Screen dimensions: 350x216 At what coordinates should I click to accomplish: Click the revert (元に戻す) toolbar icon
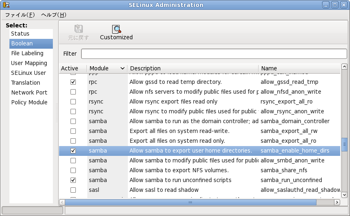[x=78, y=29]
